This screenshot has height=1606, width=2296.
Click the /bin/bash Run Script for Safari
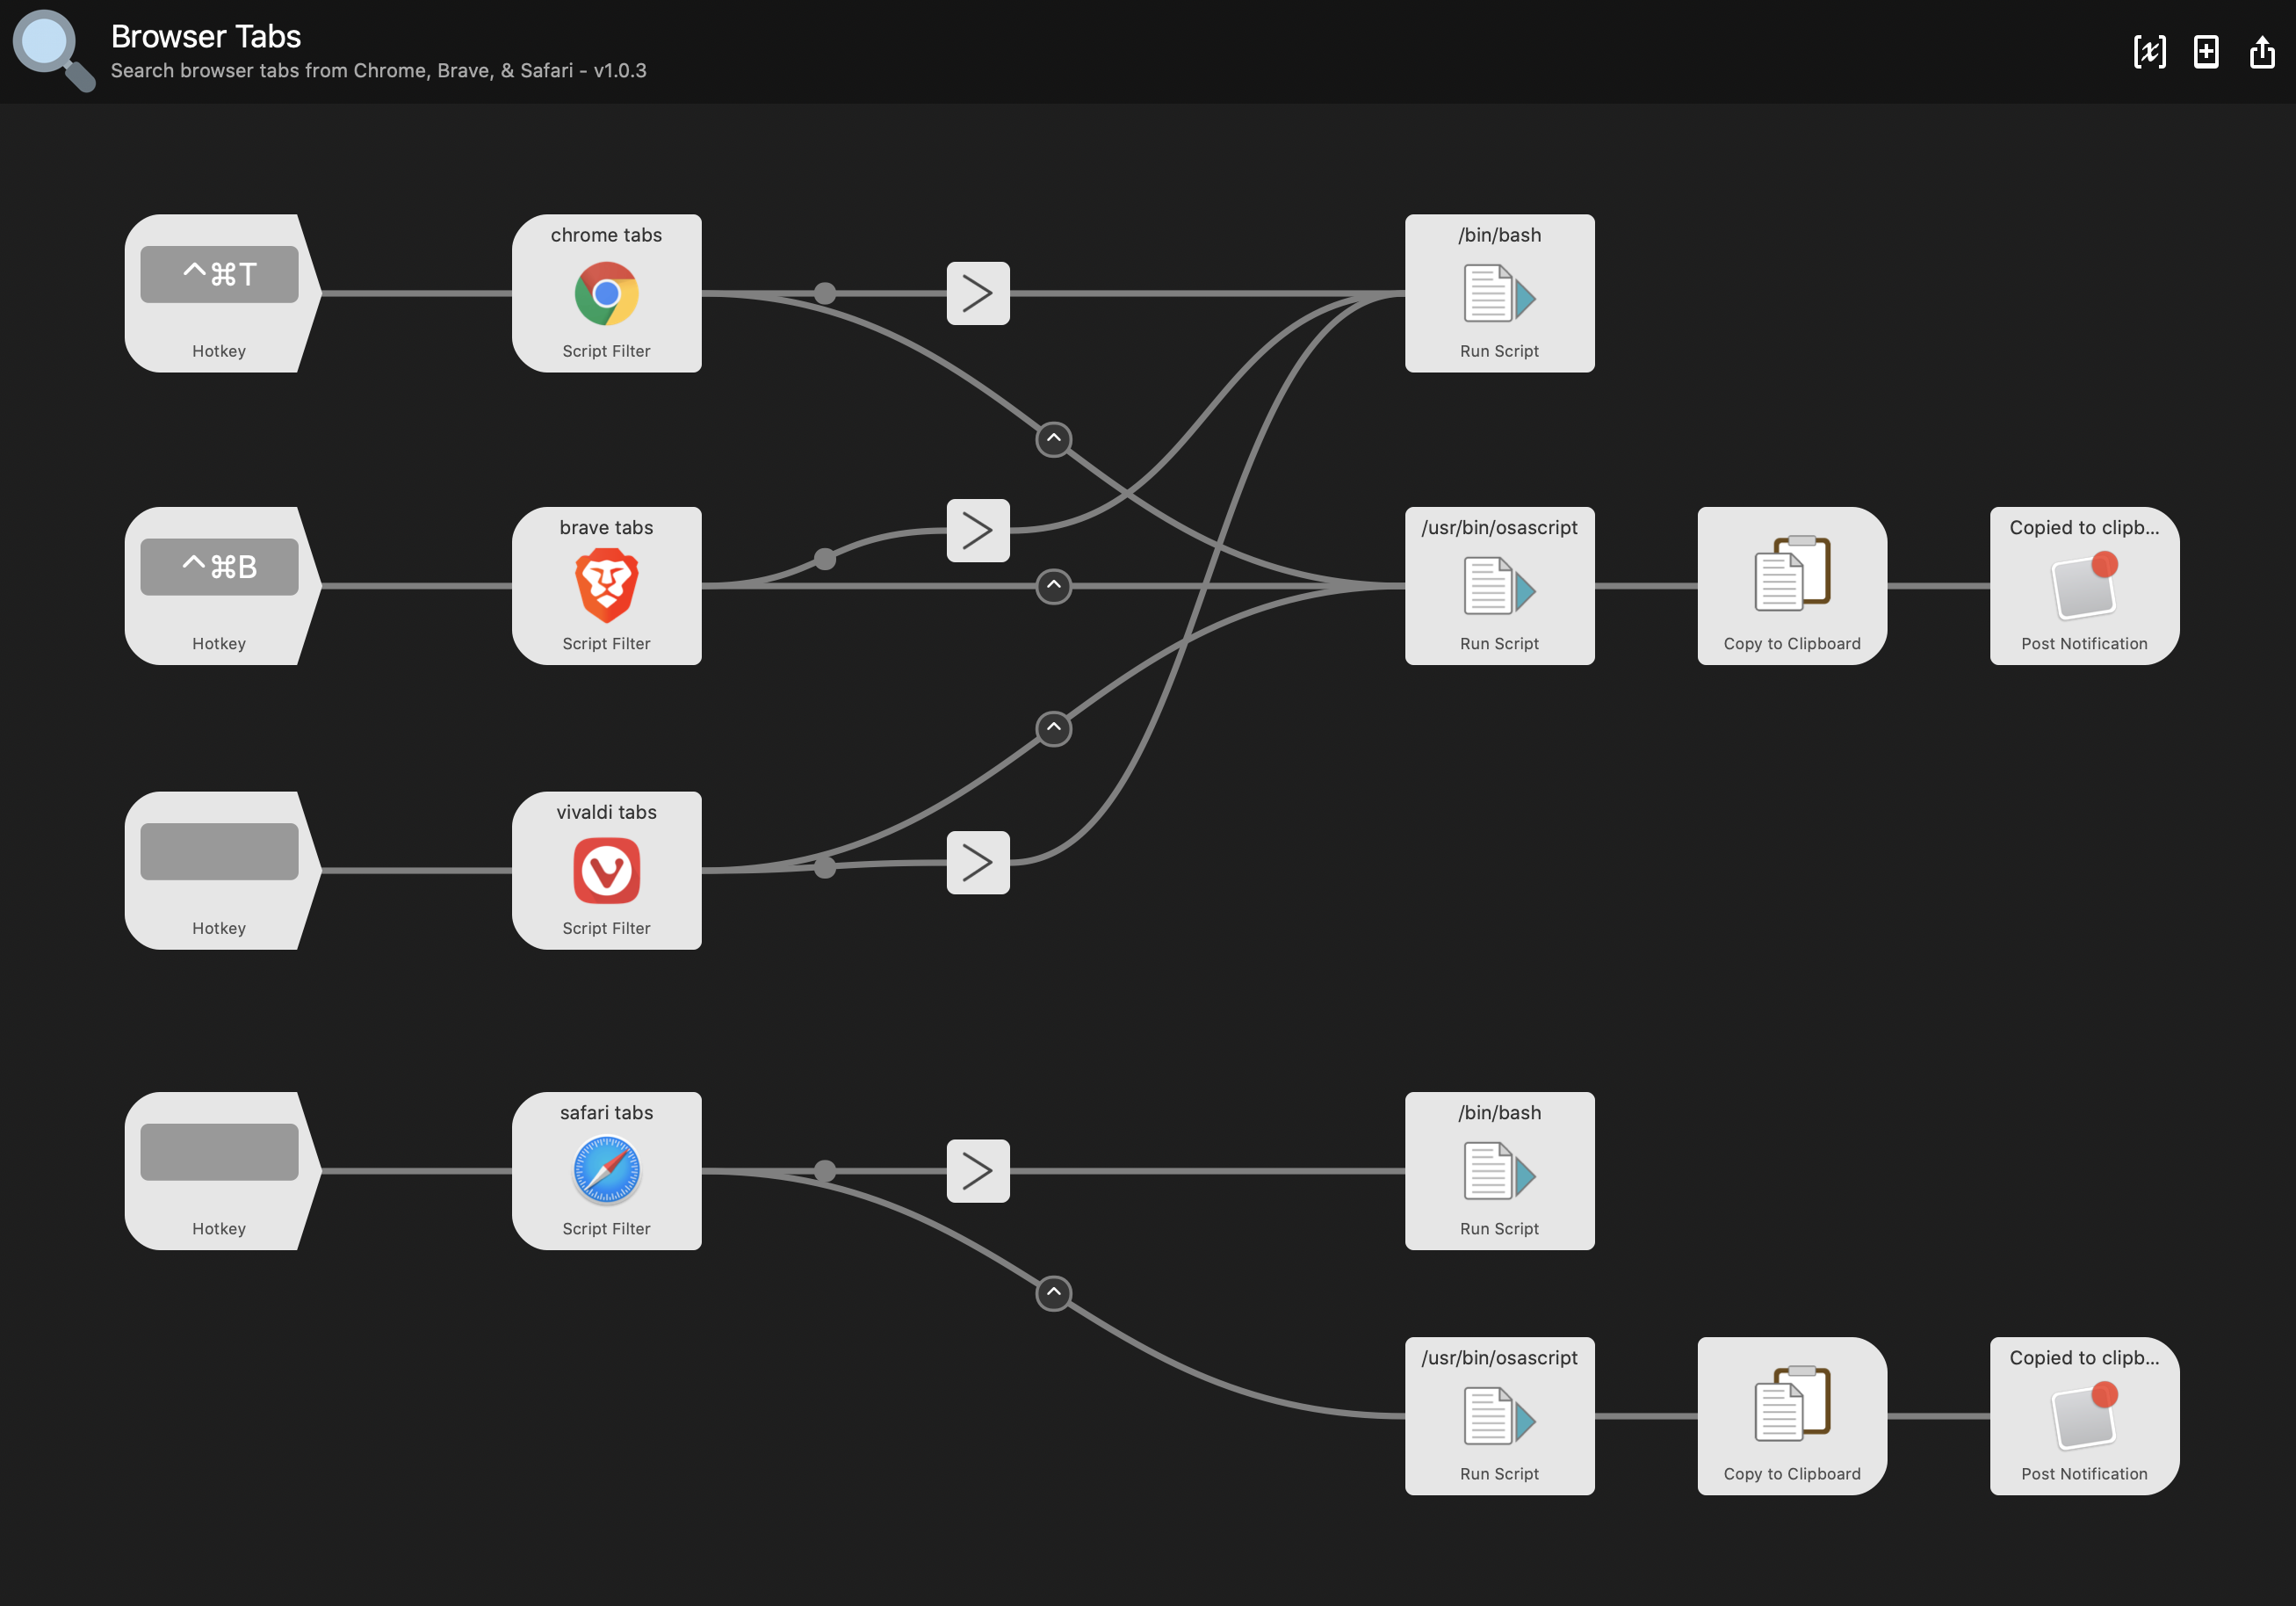point(1497,1169)
